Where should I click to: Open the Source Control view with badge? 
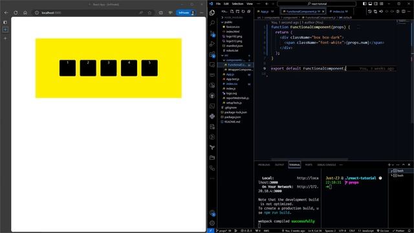[212, 34]
